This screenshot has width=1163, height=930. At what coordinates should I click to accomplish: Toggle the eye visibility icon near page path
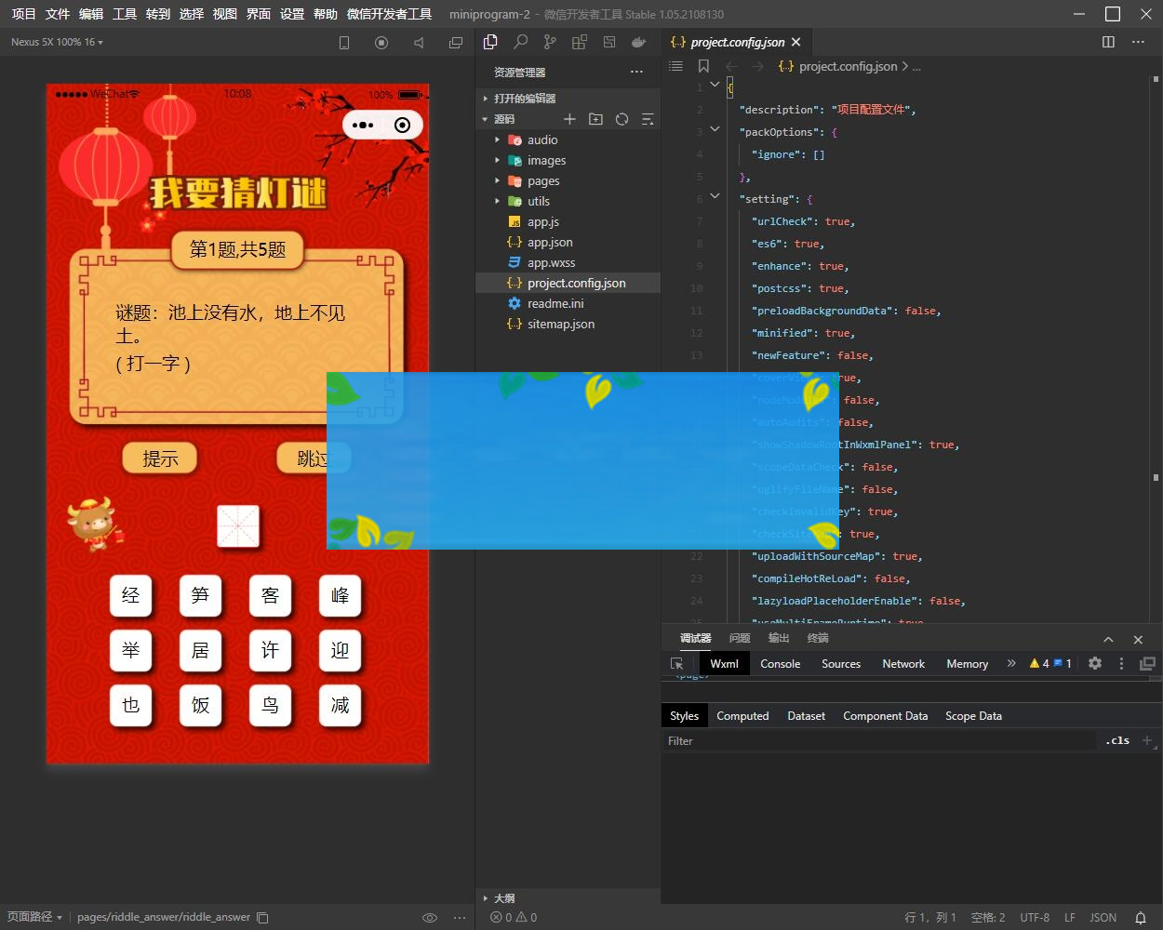coord(430,917)
